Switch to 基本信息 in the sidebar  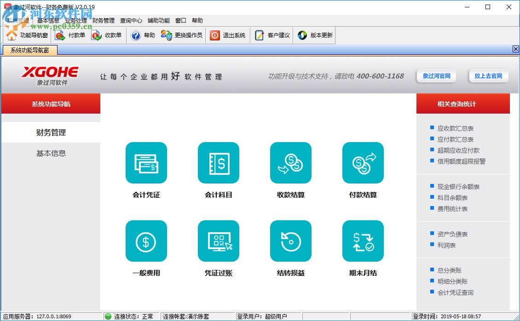pos(51,153)
